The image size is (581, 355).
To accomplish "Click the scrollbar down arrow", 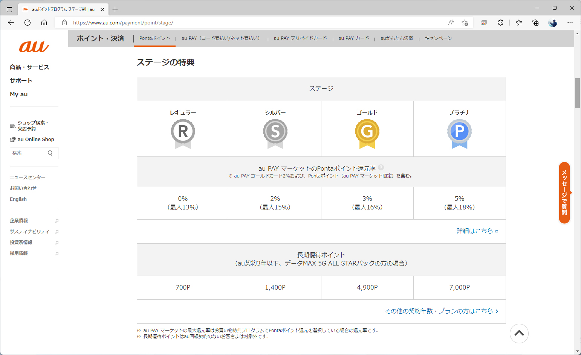I will 577,351.
